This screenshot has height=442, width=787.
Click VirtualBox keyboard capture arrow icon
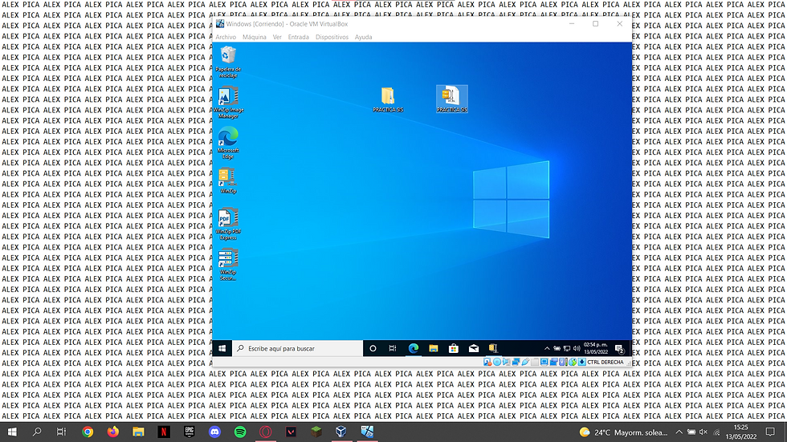[x=581, y=362]
